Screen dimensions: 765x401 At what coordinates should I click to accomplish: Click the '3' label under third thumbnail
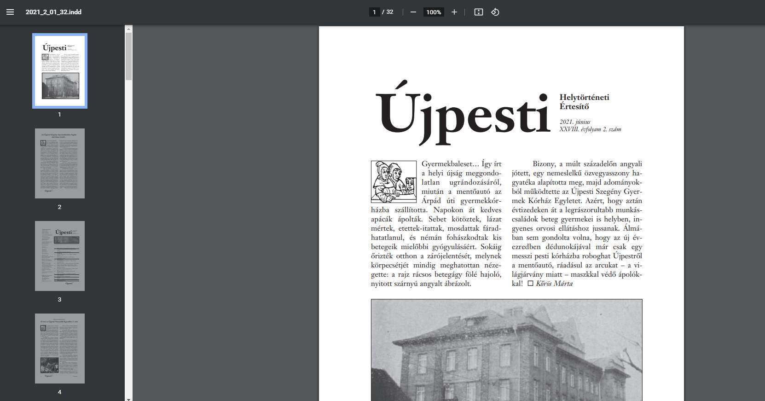coord(59,299)
